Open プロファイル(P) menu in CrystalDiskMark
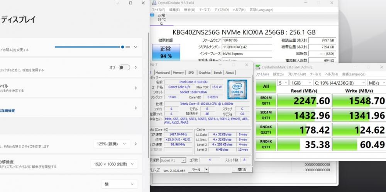This screenshot has width=386, height=192. 297,74
